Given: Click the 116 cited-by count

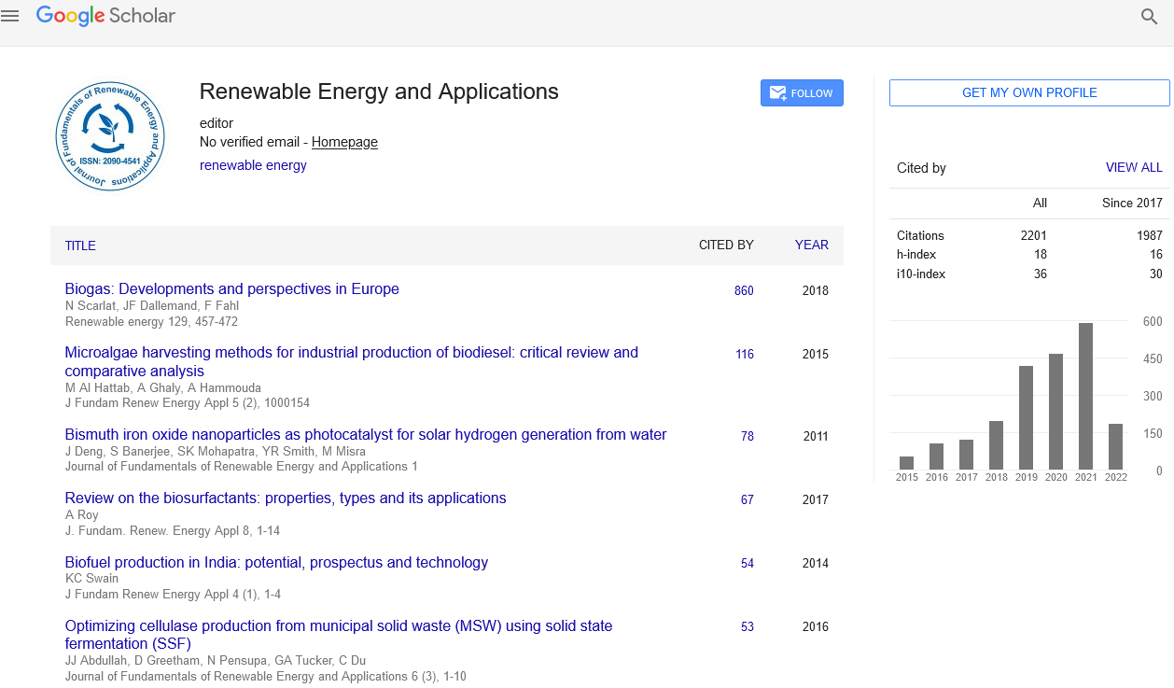Looking at the screenshot, I should pos(744,354).
